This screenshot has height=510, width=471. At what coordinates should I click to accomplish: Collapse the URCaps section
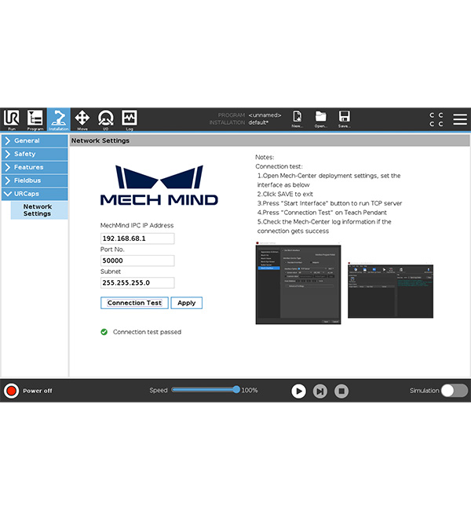pos(35,194)
